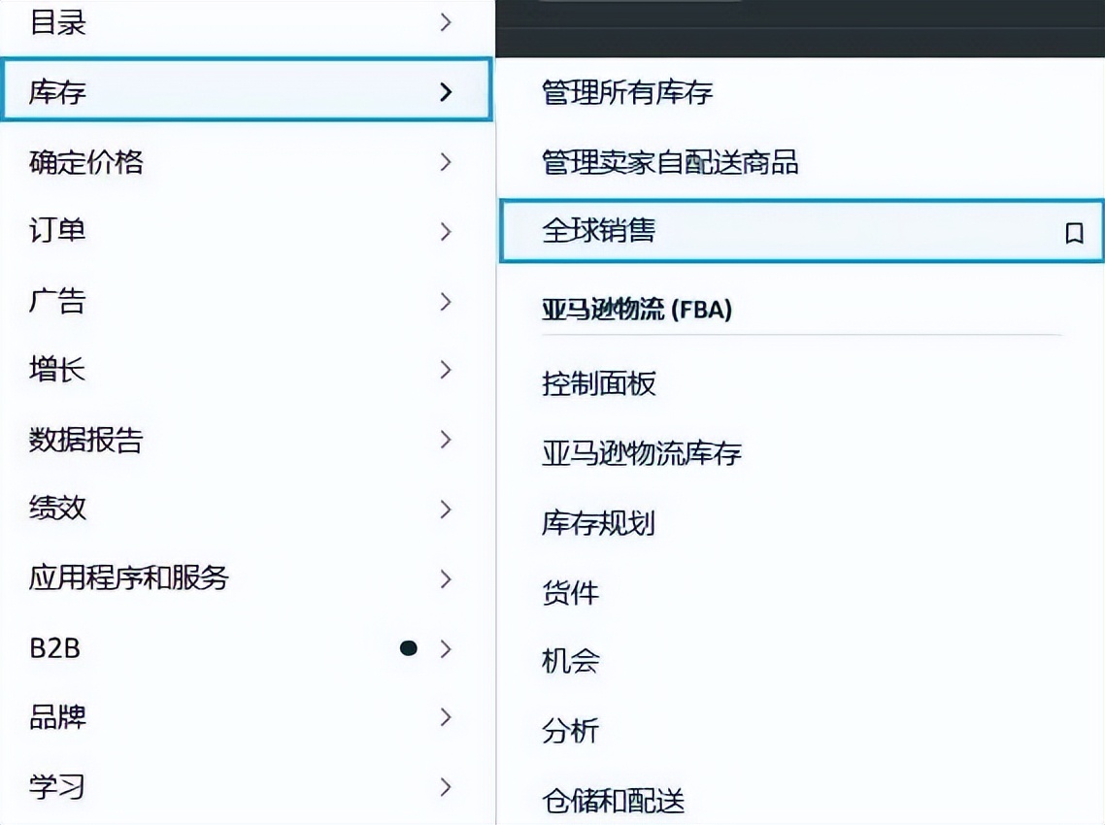Screen dimensions: 1105x825
Task: Expand the 广告 menu chevron
Action: click(446, 302)
